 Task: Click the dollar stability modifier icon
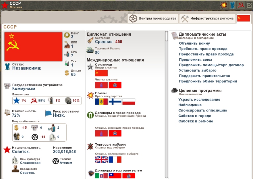(16, 128)
